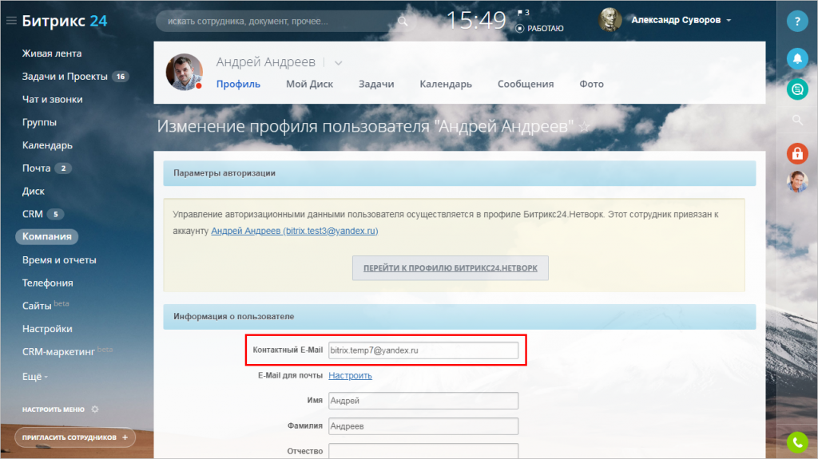Expand the Ещё menu section
Screen dimensions: 818x459
pyautogui.click(x=34, y=377)
